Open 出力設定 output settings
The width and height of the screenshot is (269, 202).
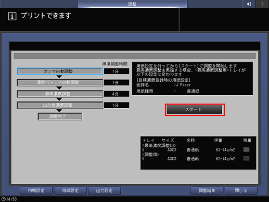[x=105, y=191]
